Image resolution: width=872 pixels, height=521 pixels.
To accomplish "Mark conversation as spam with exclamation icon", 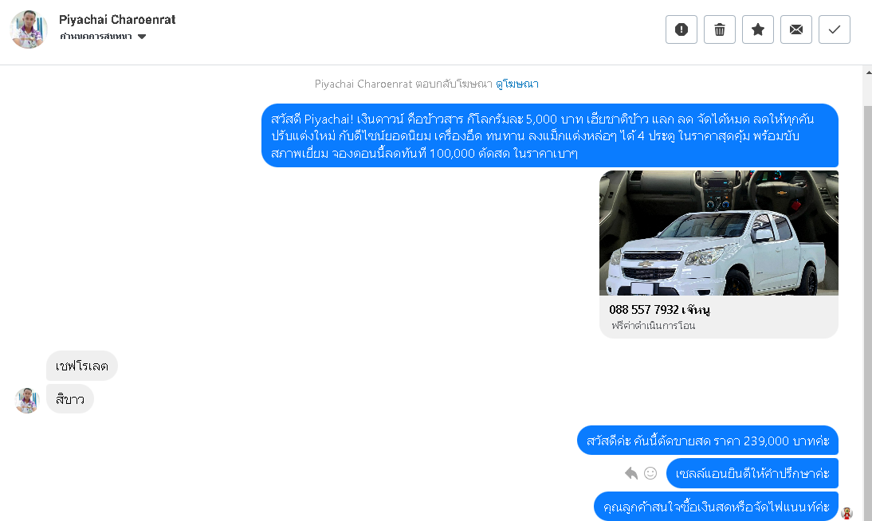I will click(x=681, y=29).
